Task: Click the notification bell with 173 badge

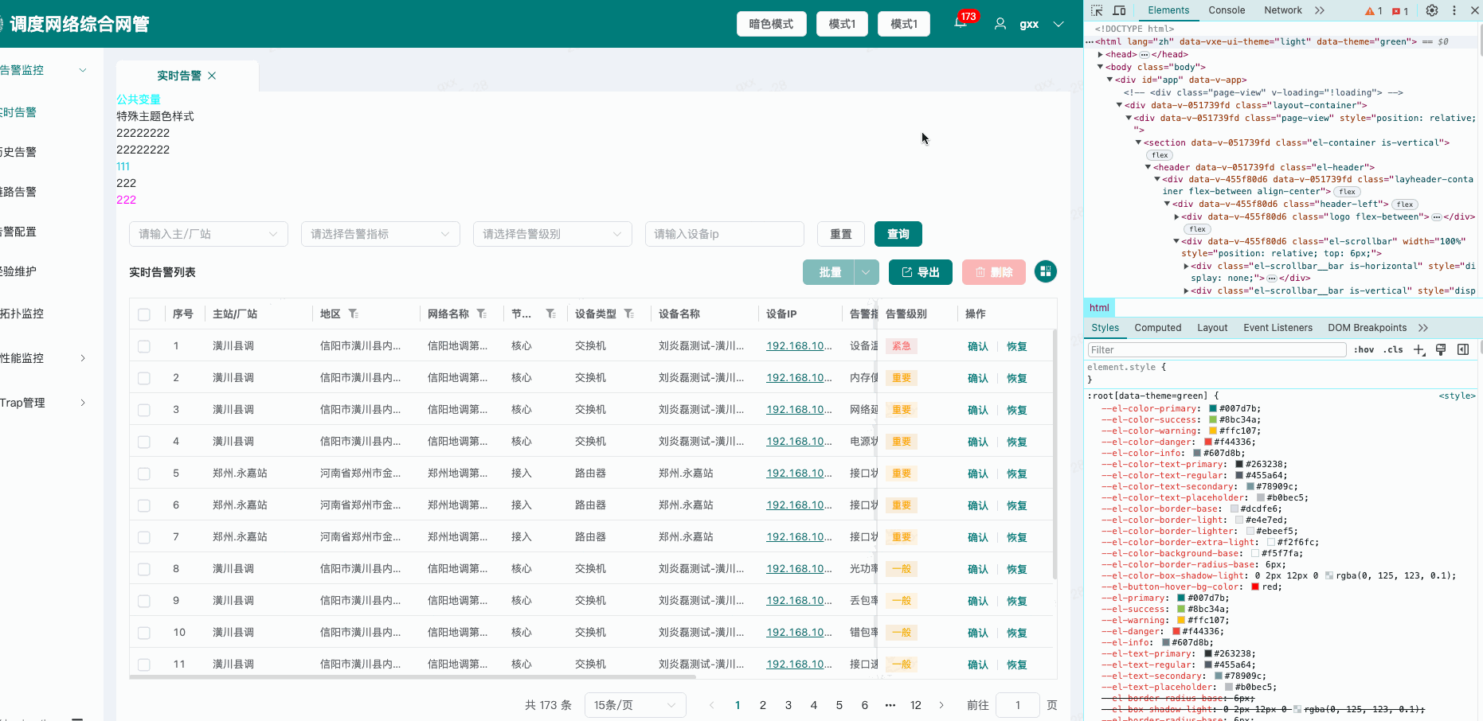Action: [x=961, y=23]
